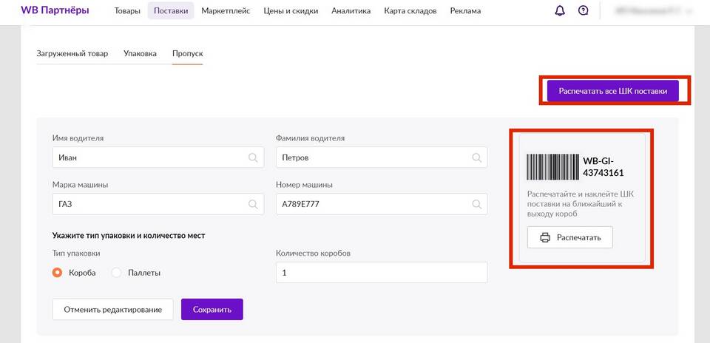Viewport: 710px width, 343px height.
Task: Open the Поставки menu
Action: (x=171, y=11)
